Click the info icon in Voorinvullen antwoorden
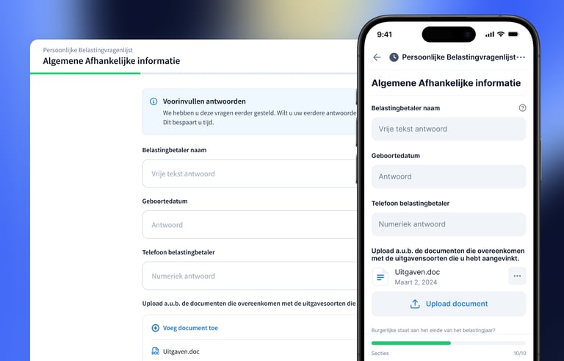This screenshot has width=564, height=361. (x=153, y=101)
